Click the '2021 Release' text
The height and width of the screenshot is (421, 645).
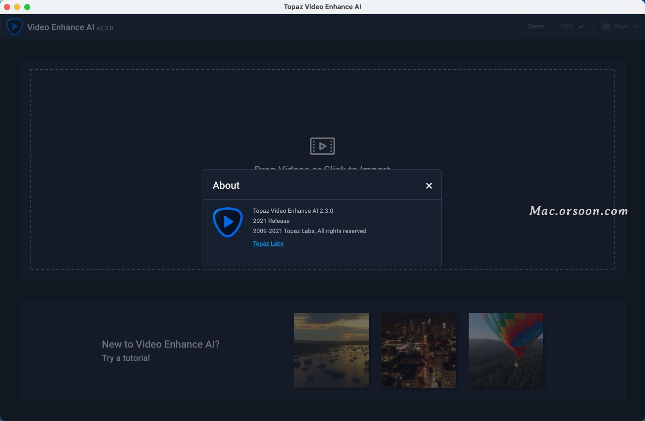271,221
